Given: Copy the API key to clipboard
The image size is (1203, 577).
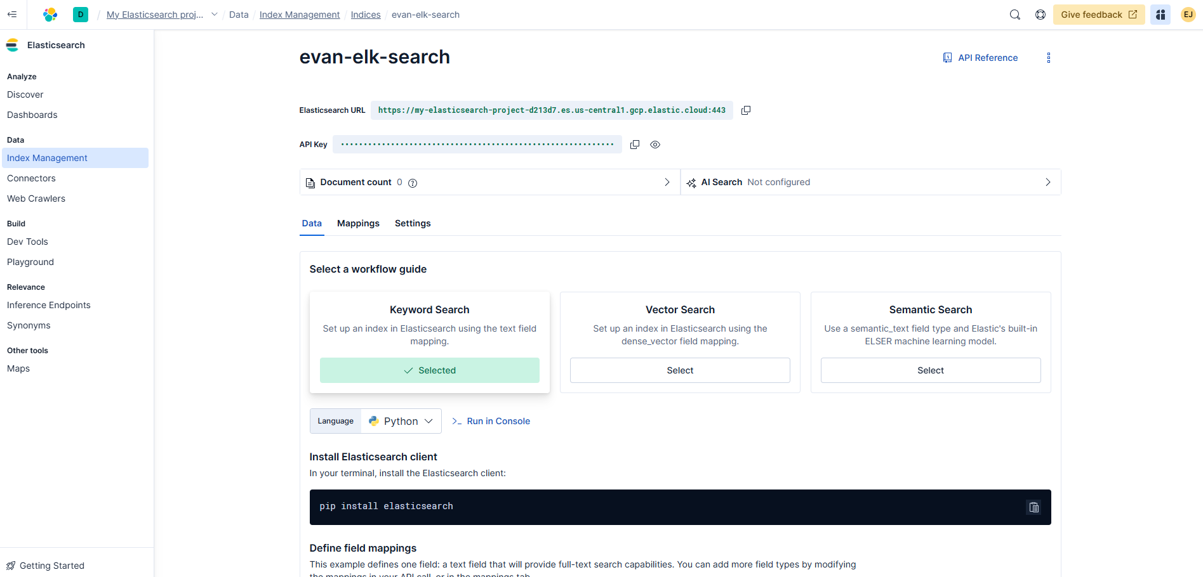Looking at the screenshot, I should (635, 145).
